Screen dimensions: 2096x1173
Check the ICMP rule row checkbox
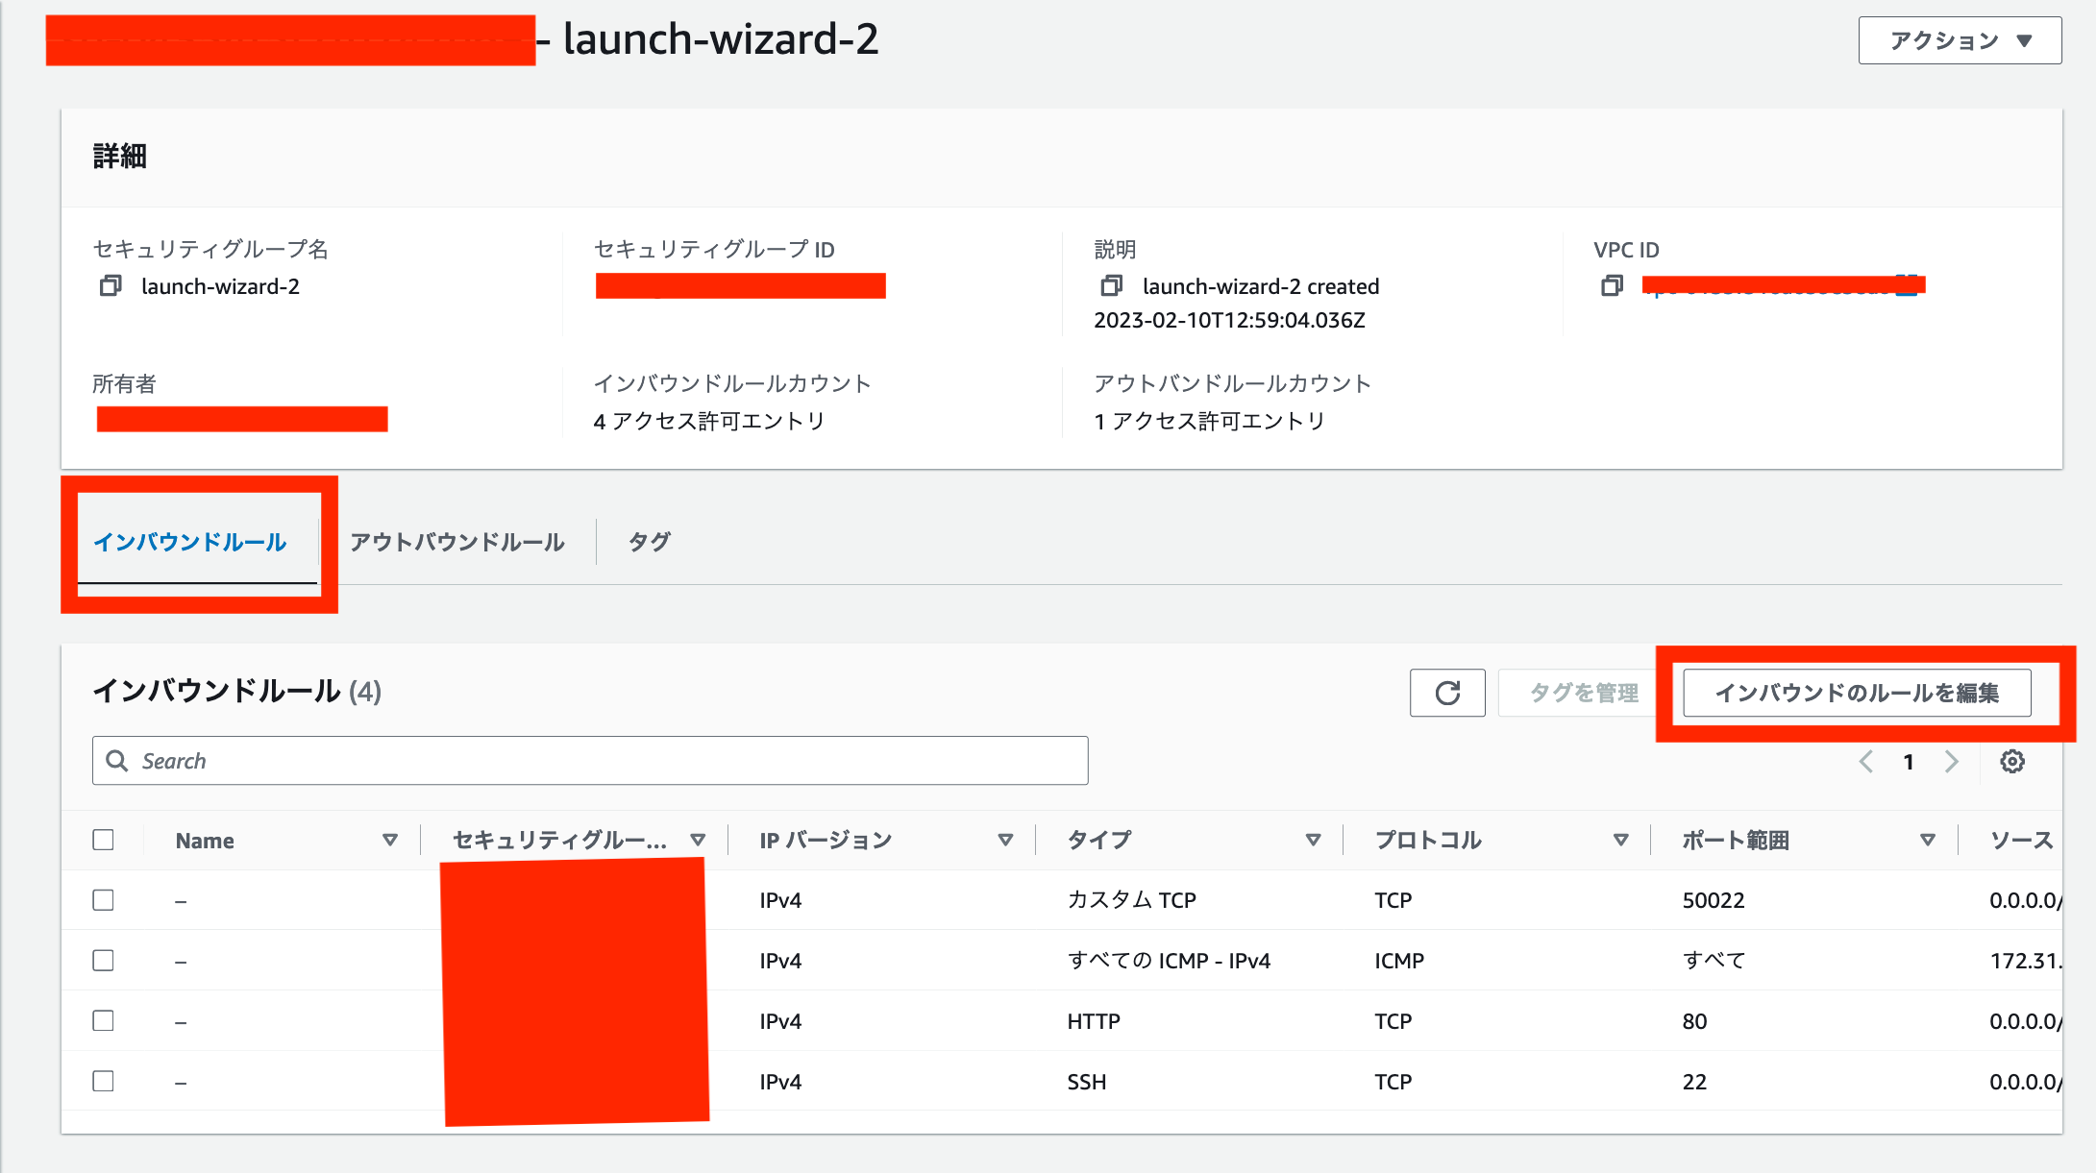click(103, 961)
